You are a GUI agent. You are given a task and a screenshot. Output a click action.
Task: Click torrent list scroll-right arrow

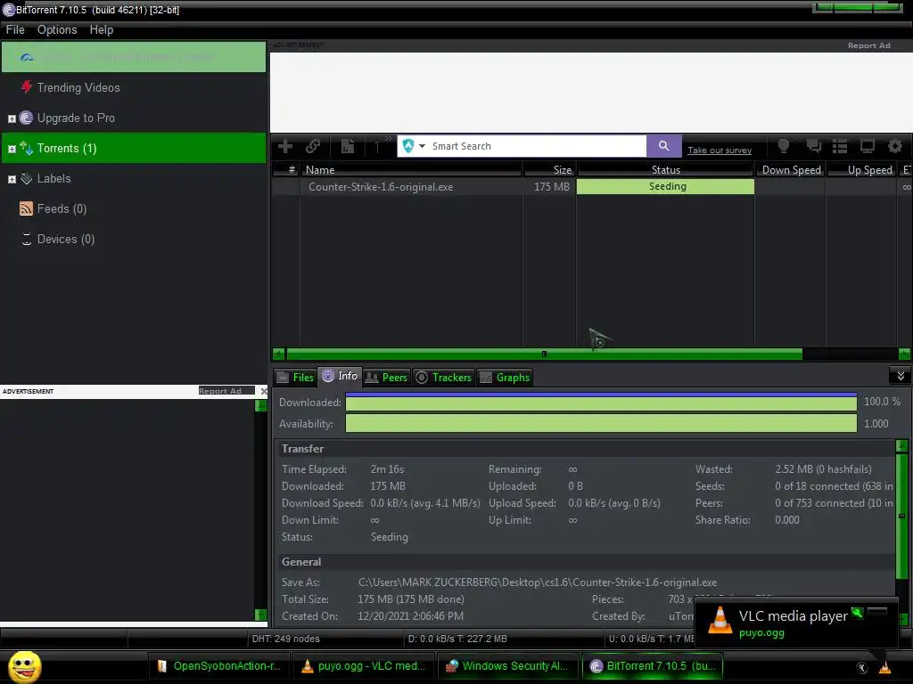click(904, 354)
